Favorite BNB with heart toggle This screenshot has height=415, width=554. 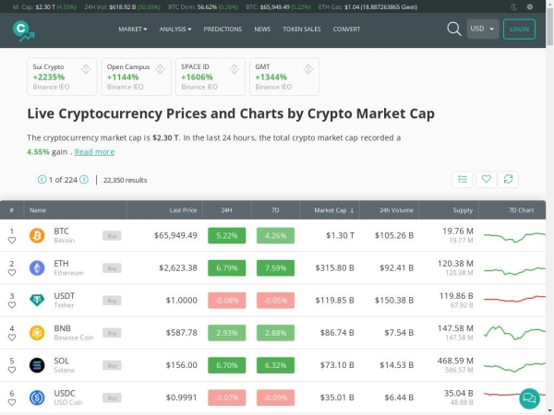click(12, 338)
